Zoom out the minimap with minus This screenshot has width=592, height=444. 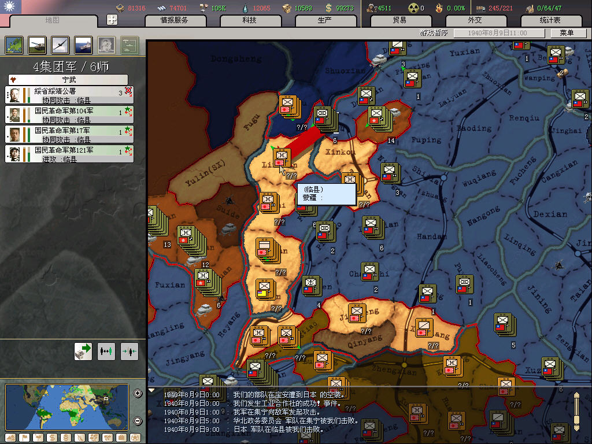pos(138,421)
